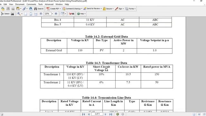Click the Yahoo toolbar icon
206x116 pixels.
pyautogui.click(x=71, y=14)
